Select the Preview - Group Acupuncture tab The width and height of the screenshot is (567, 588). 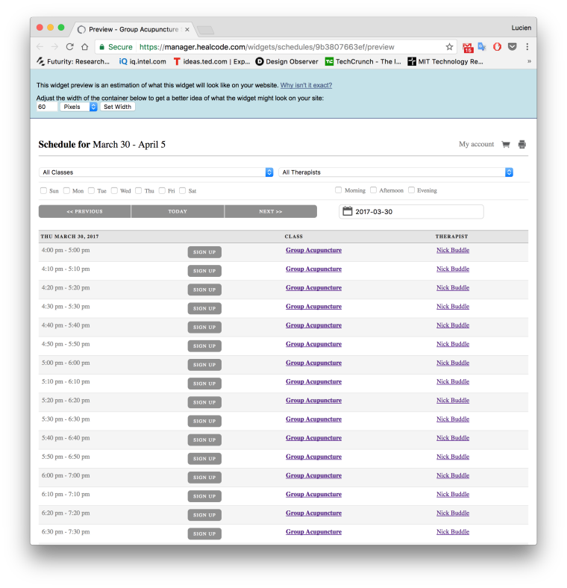pos(133,29)
